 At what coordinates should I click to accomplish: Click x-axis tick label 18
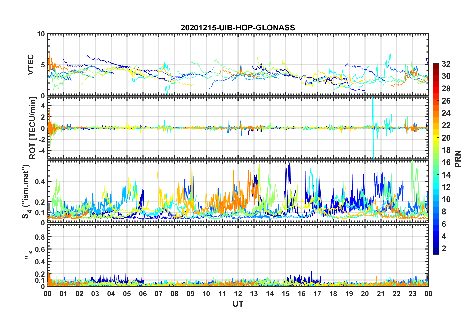coord(333,294)
